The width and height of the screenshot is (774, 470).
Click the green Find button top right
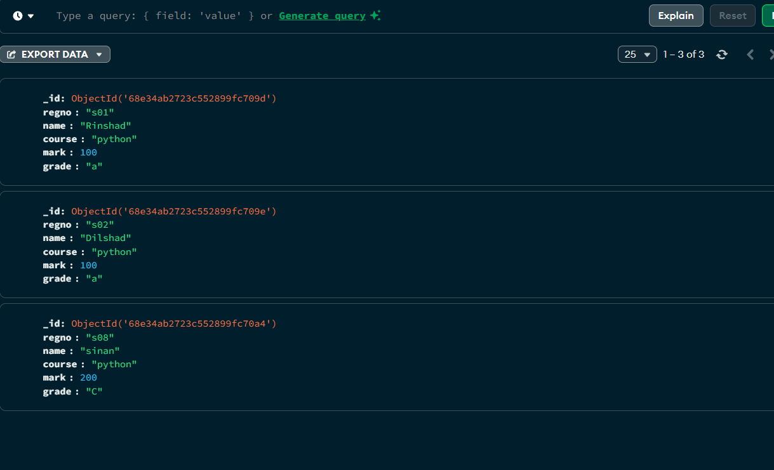770,15
